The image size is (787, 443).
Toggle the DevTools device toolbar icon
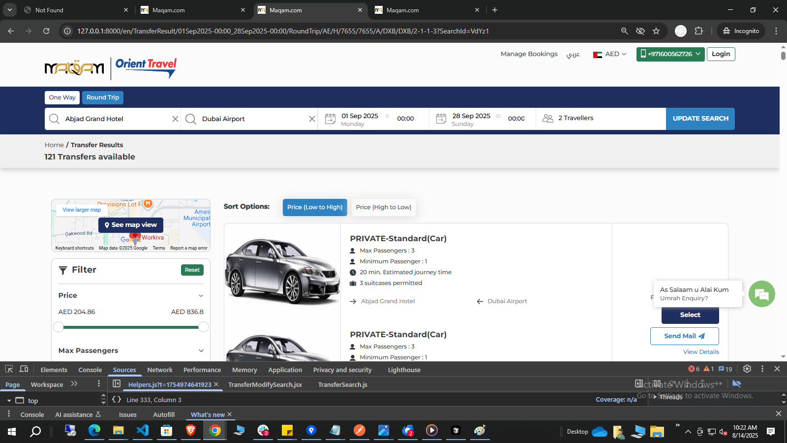[x=24, y=369]
